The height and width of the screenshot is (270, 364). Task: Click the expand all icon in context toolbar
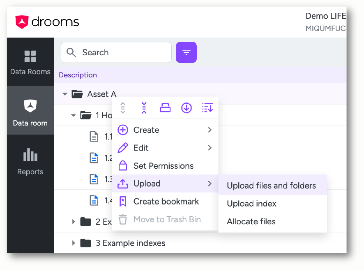pos(123,108)
